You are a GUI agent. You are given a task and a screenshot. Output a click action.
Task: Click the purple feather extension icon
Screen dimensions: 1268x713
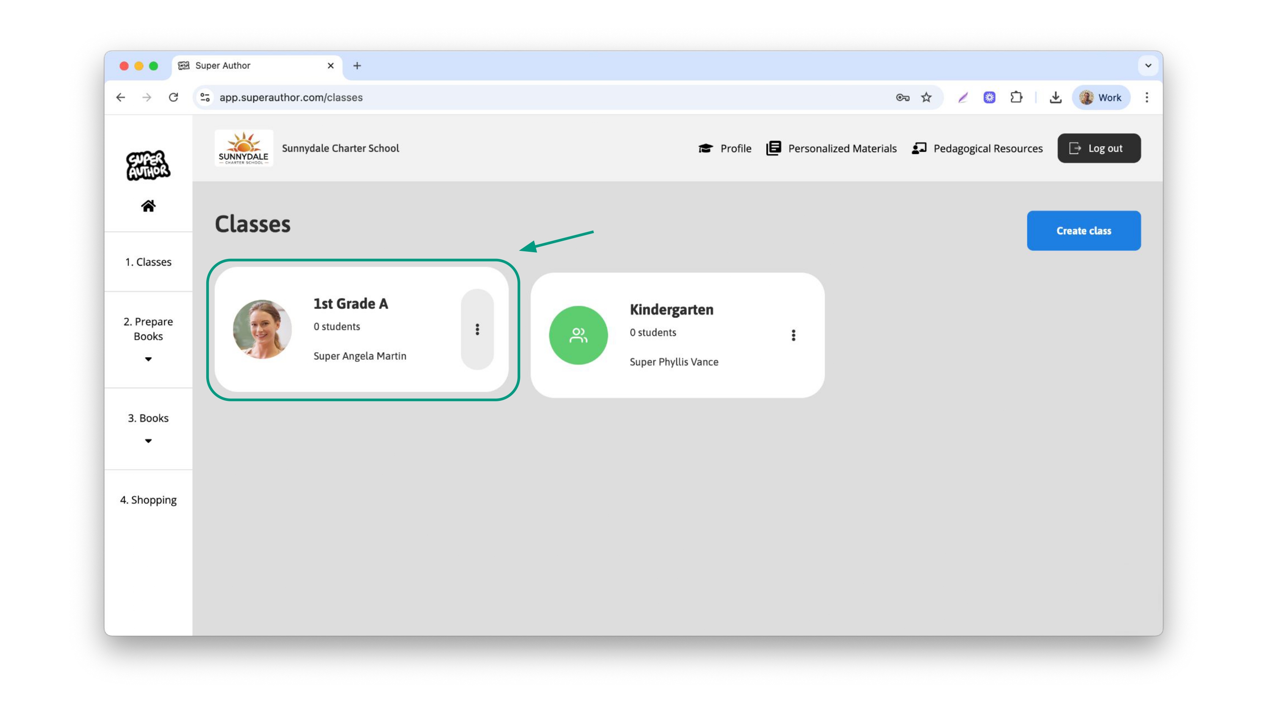[x=963, y=98]
